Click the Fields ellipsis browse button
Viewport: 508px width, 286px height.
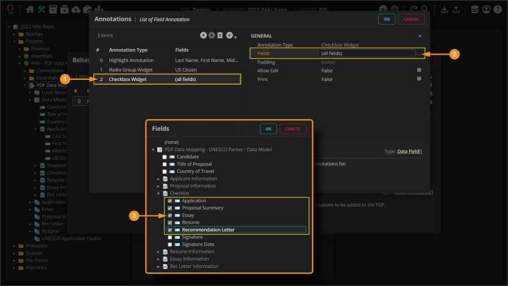click(x=418, y=53)
